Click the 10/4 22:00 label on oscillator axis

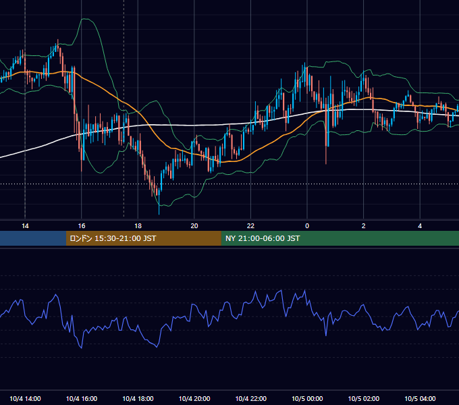point(251,398)
